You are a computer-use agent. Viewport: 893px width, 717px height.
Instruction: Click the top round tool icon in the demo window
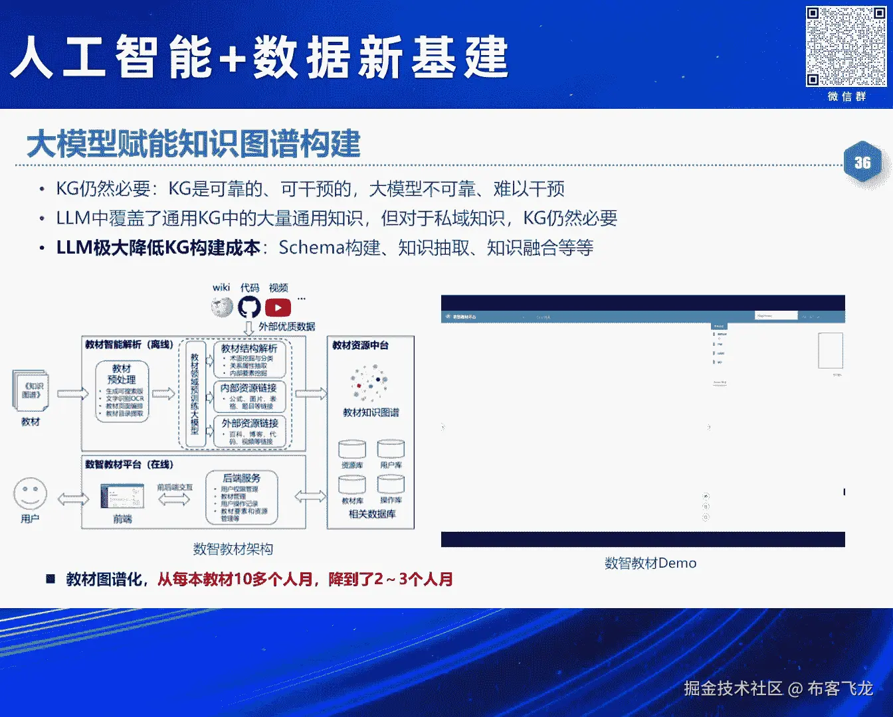[706, 496]
